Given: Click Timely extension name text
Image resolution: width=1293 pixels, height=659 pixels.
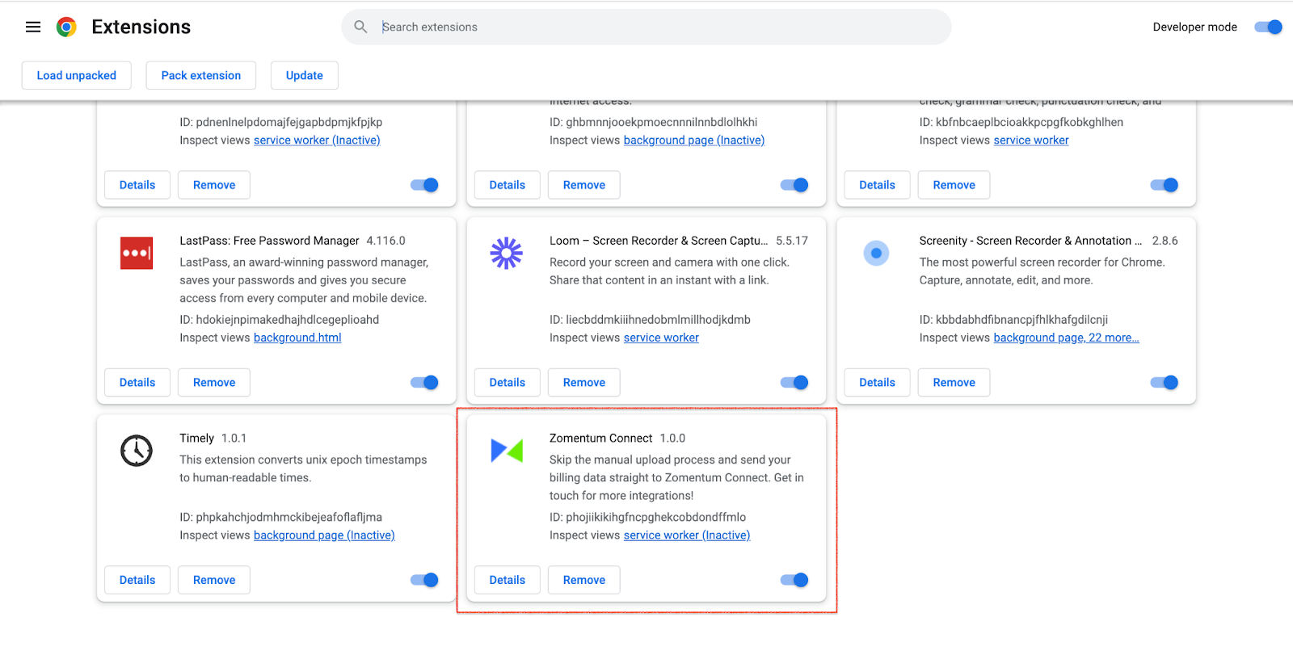Looking at the screenshot, I should (196, 439).
